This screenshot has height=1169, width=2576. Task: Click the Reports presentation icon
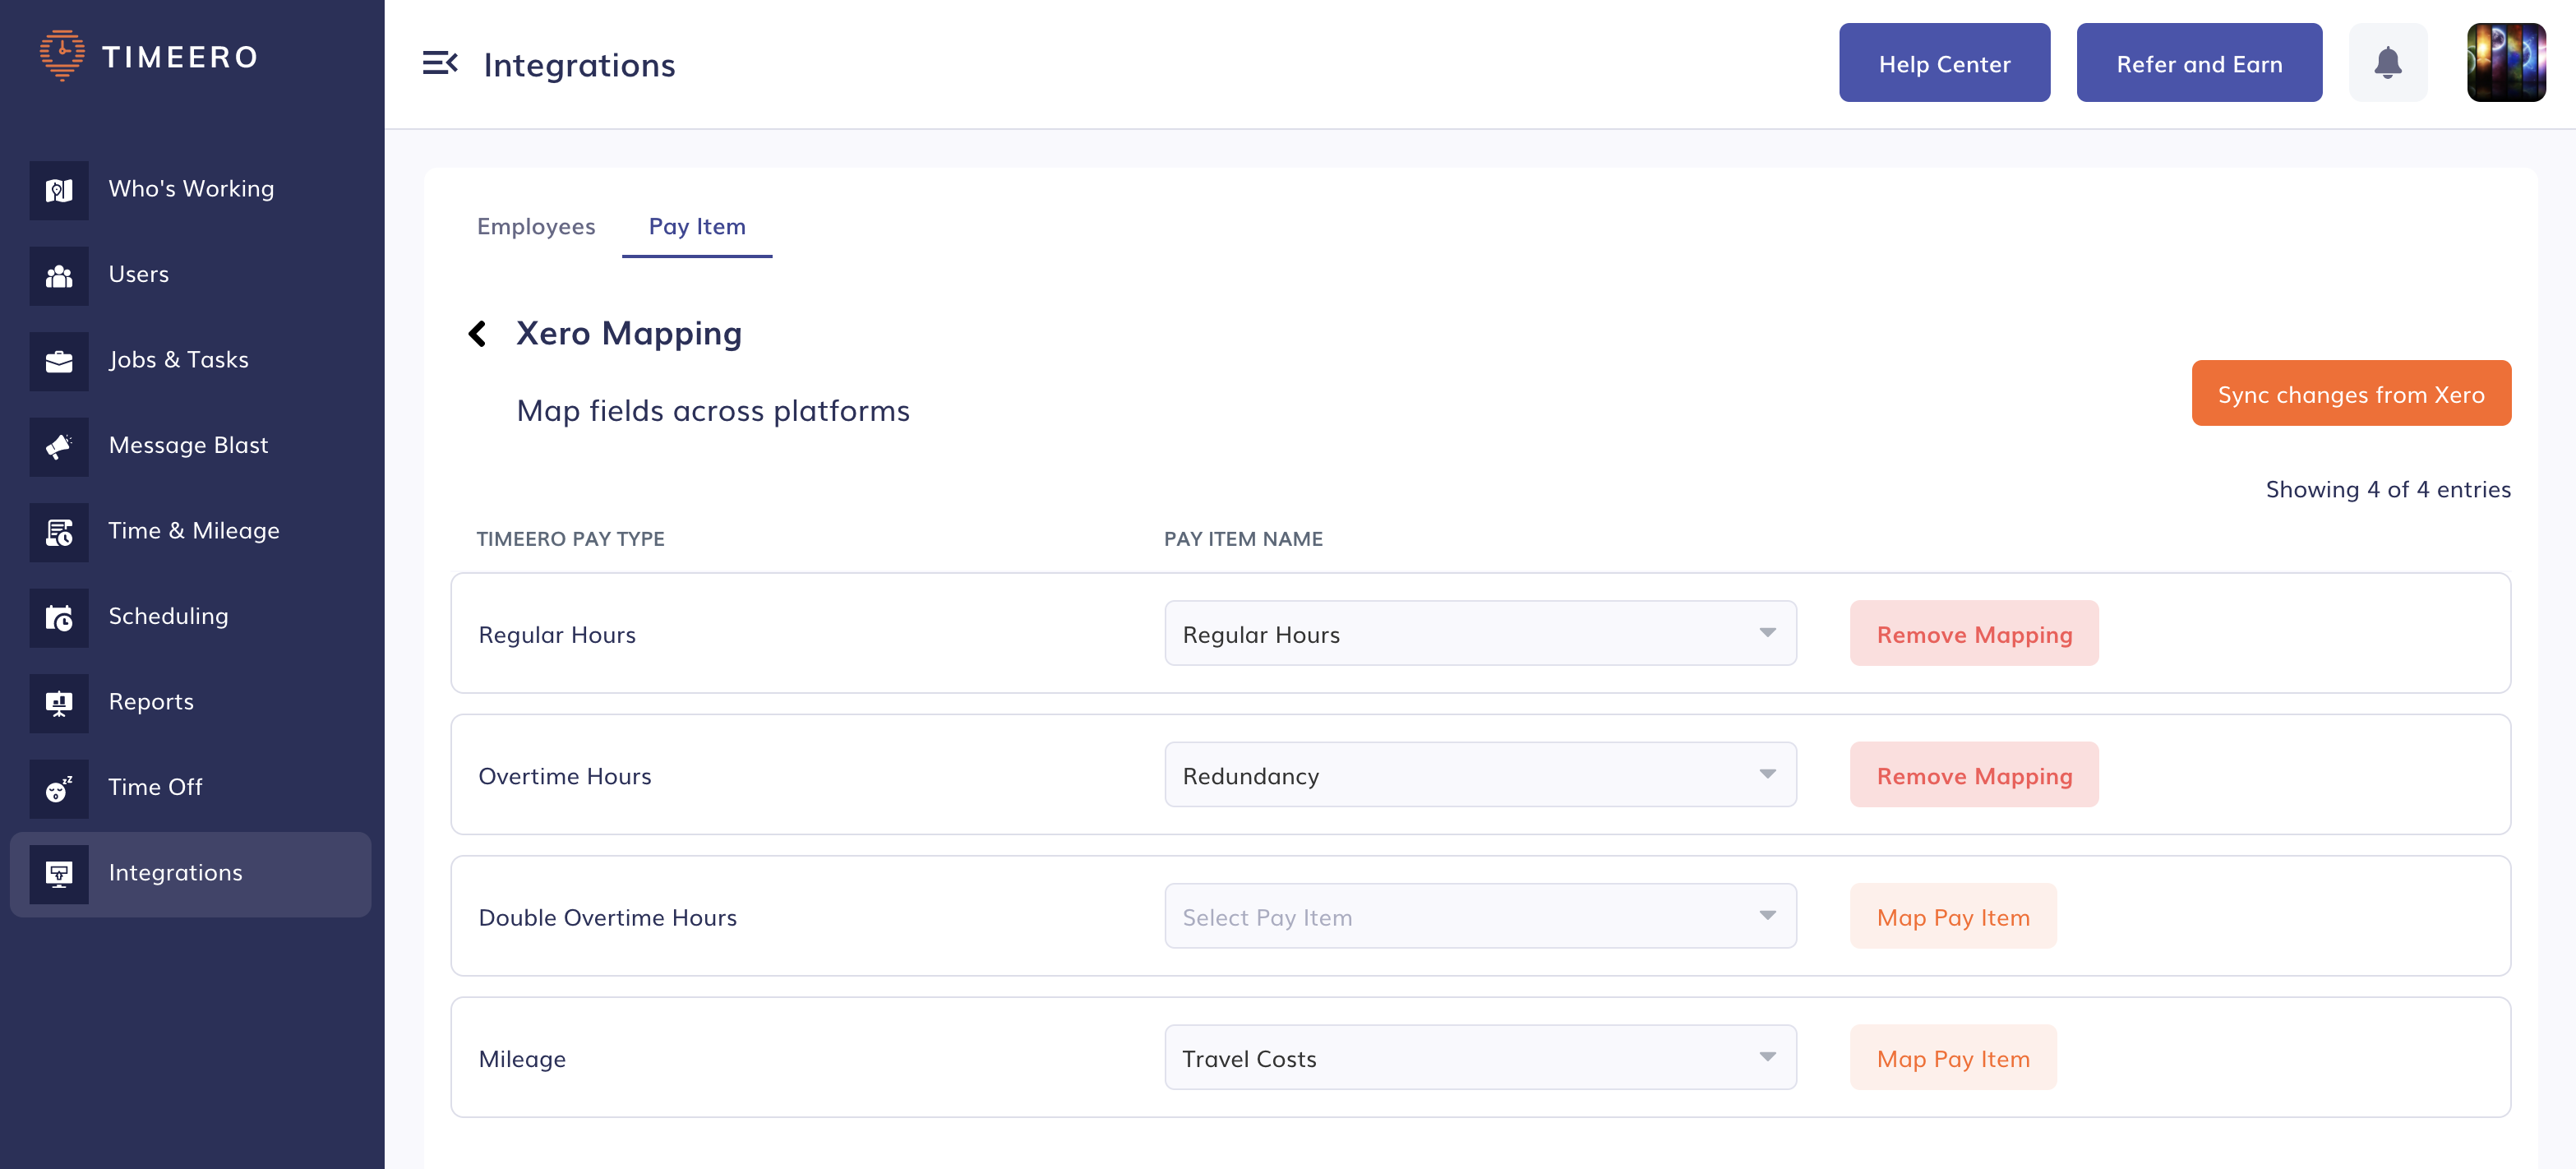[59, 703]
